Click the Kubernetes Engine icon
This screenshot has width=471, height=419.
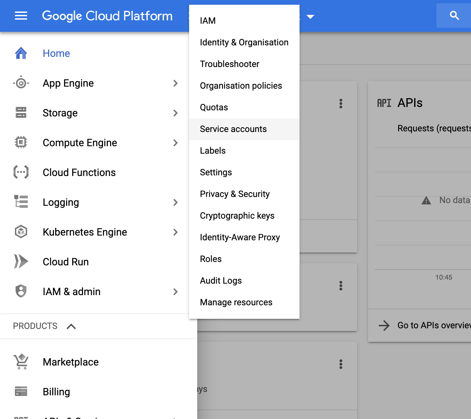tap(21, 232)
